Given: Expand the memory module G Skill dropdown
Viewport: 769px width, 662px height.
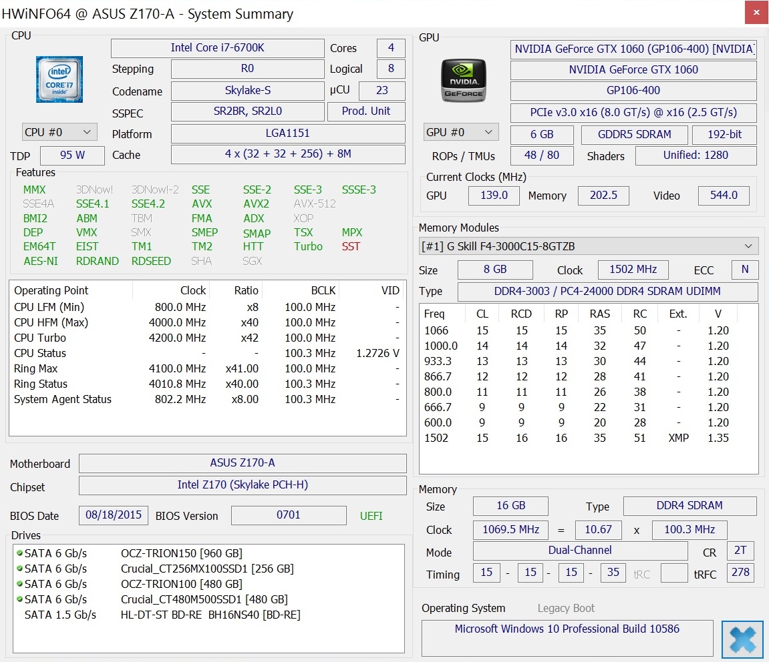Looking at the screenshot, I should tap(589, 246).
